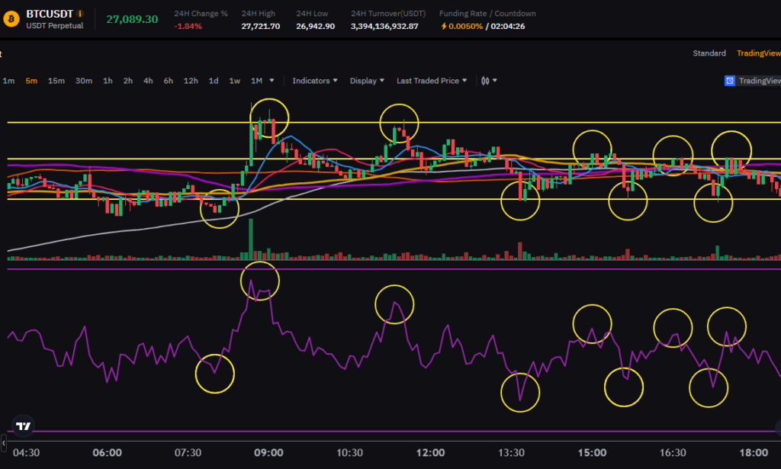Screen dimensions: 781x469
Task: Select the 5m timeframe
Action: pos(31,81)
